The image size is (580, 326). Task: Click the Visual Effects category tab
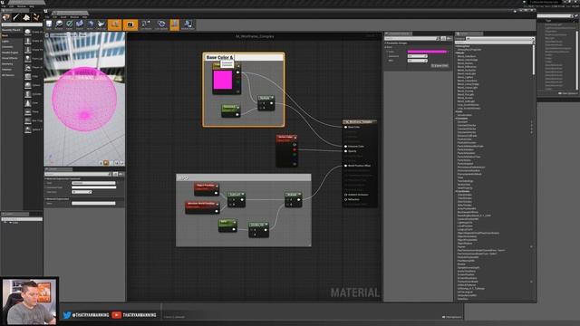[10, 58]
